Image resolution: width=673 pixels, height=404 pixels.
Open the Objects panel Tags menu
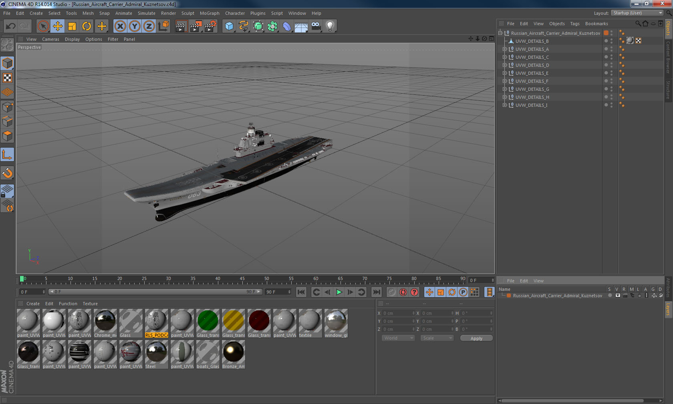click(x=575, y=24)
